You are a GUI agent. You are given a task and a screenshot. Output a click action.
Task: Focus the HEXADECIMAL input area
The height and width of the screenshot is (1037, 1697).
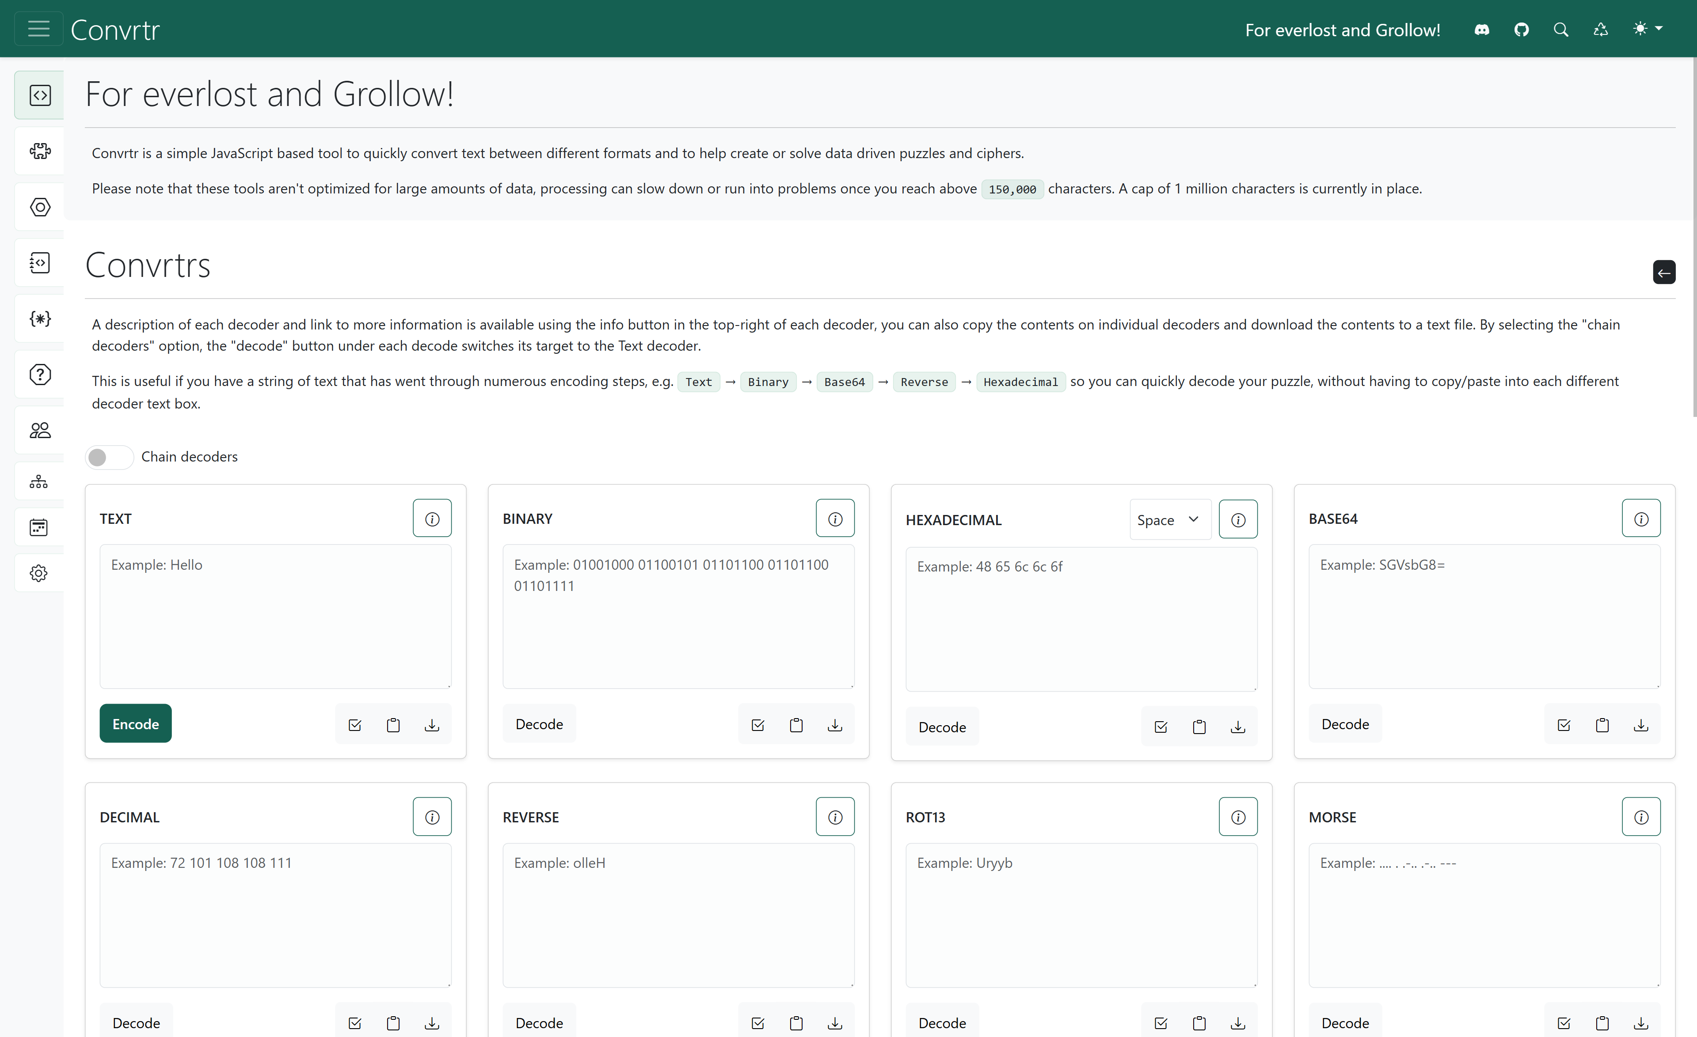coord(1081,619)
